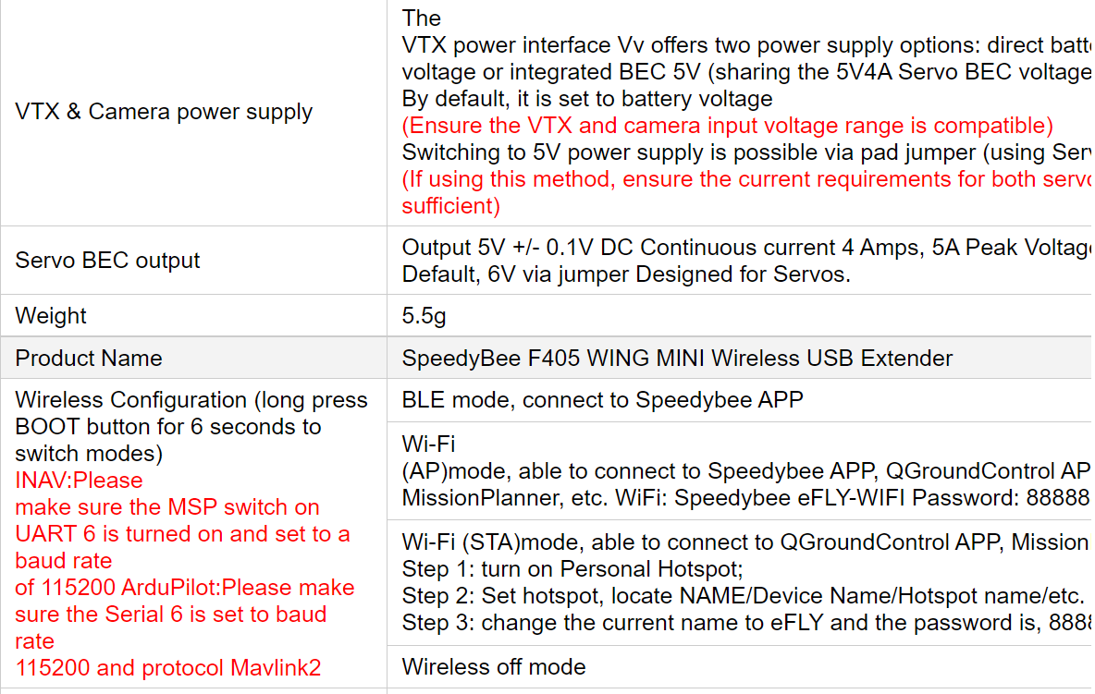Click the 'BLE mode, connect to Speedybee APP' cell
Viewport: 1095px width, 694px height.
(602, 399)
